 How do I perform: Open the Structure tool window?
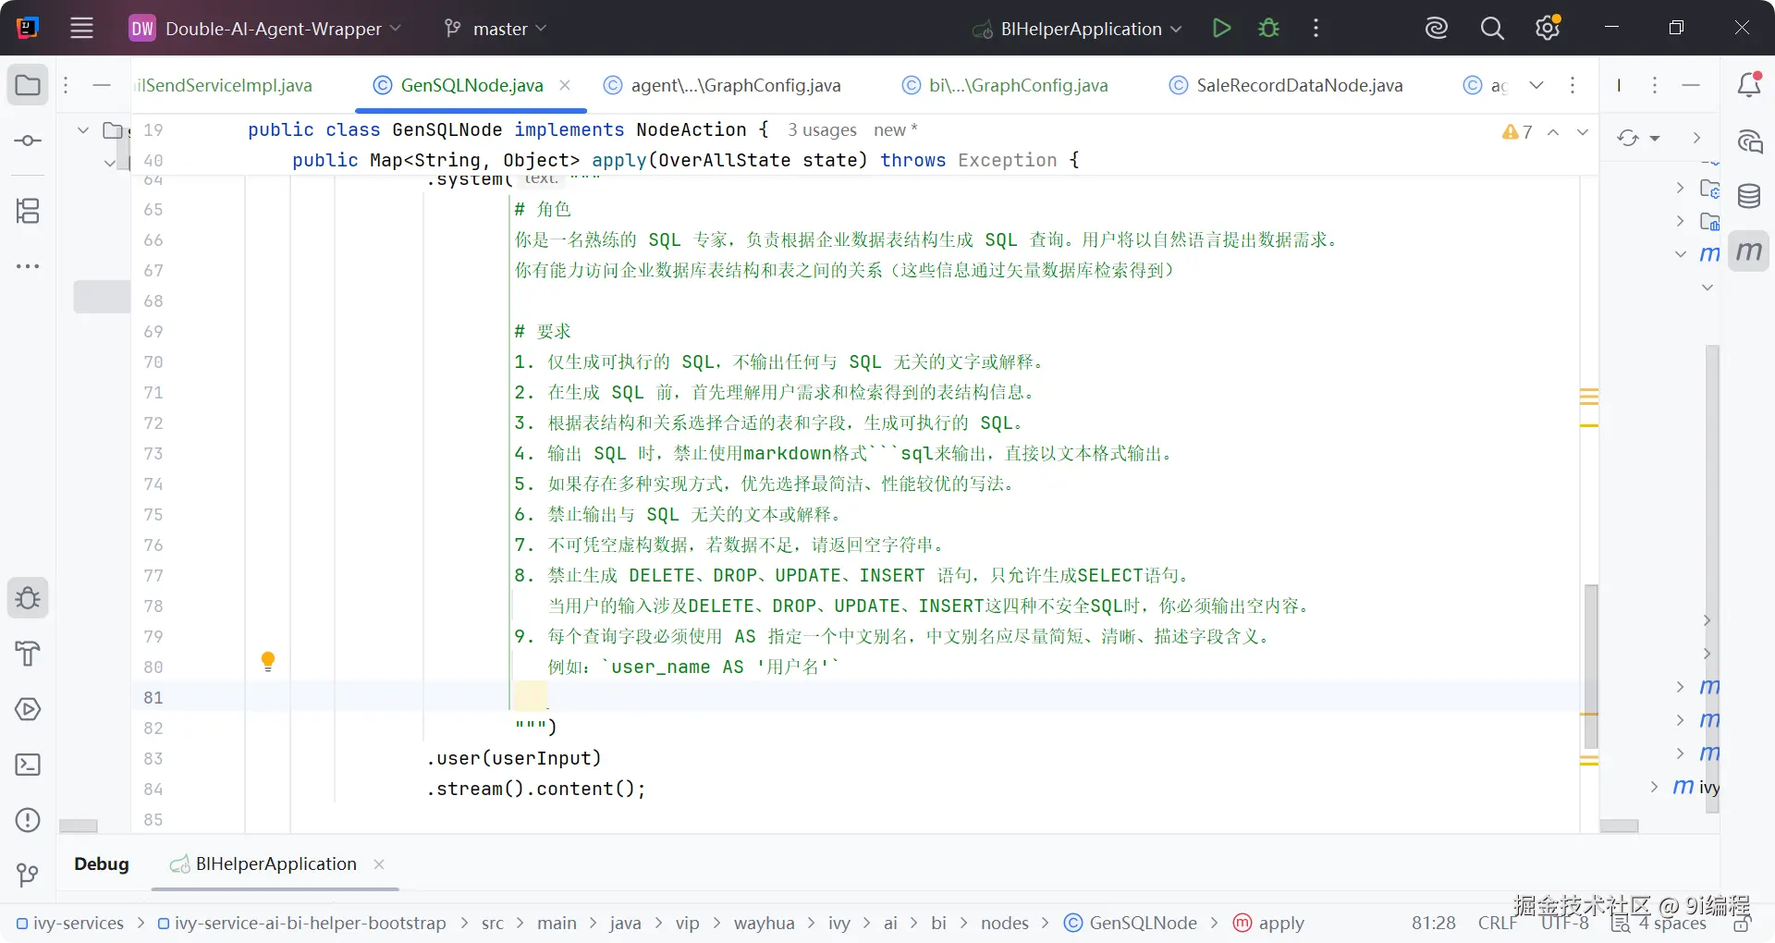[28, 211]
